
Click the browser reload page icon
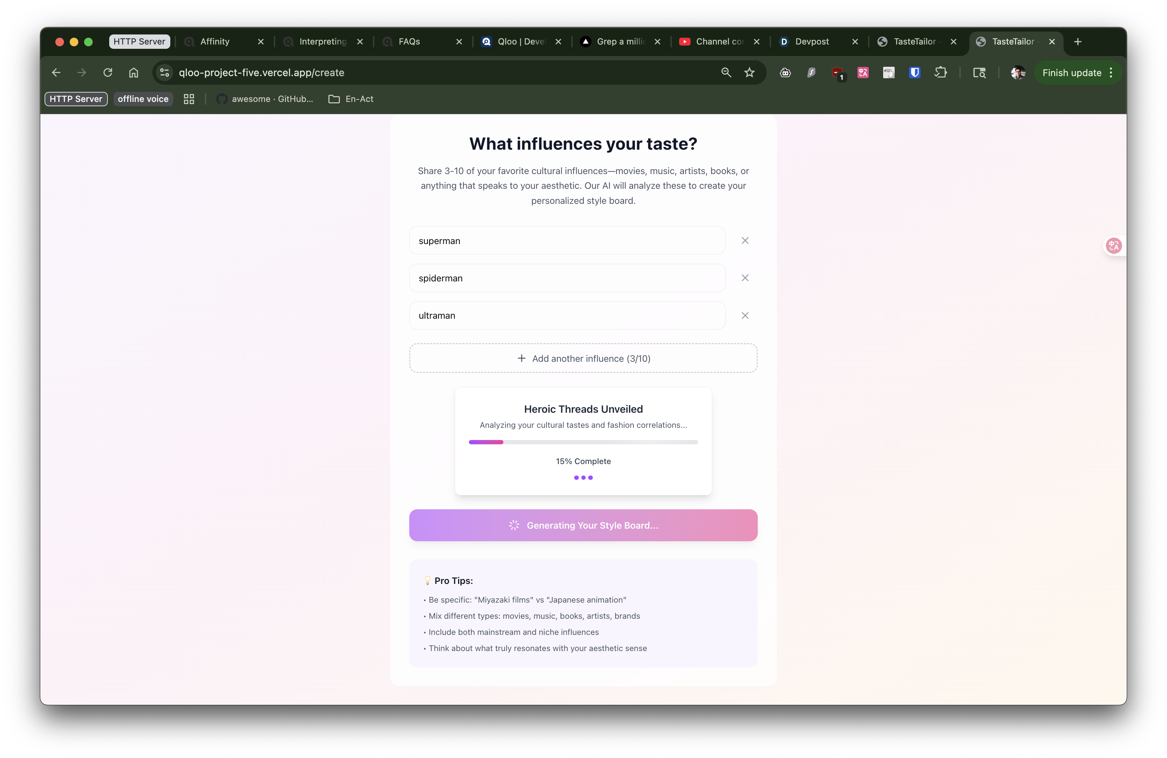click(108, 72)
